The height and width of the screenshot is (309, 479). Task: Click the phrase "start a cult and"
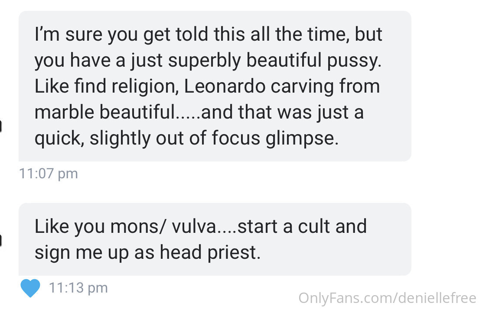(302, 227)
